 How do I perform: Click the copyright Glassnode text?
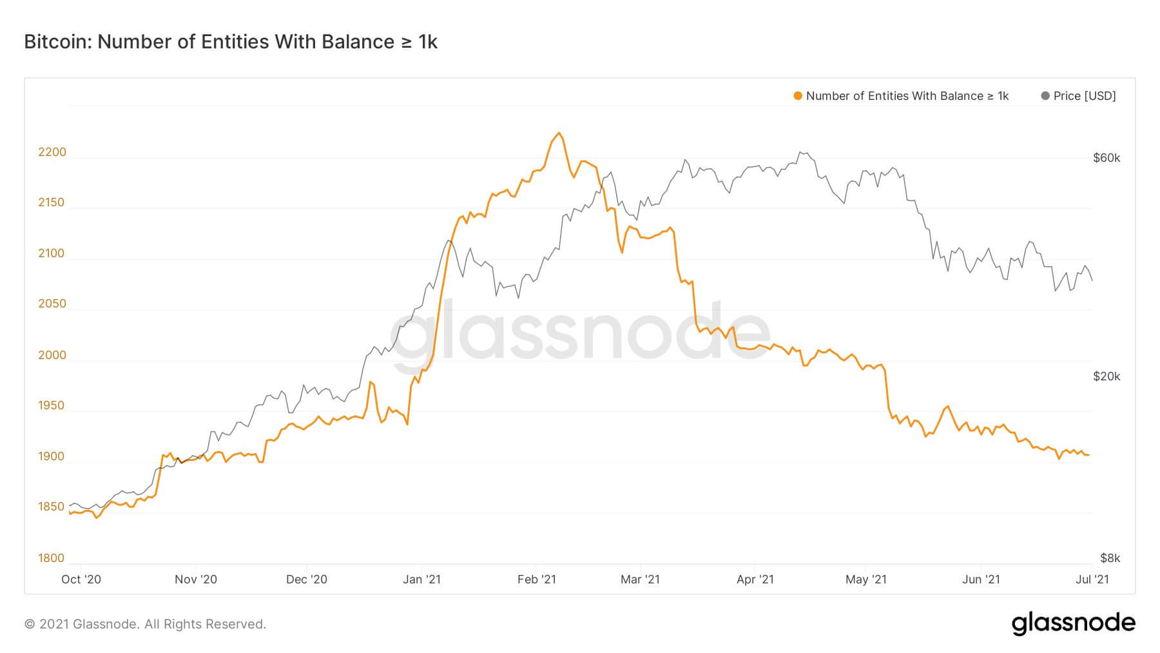click(x=145, y=624)
